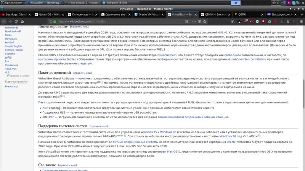Go to the Firefox home page
Viewport: 305px width, 171px height.
[22, 22]
